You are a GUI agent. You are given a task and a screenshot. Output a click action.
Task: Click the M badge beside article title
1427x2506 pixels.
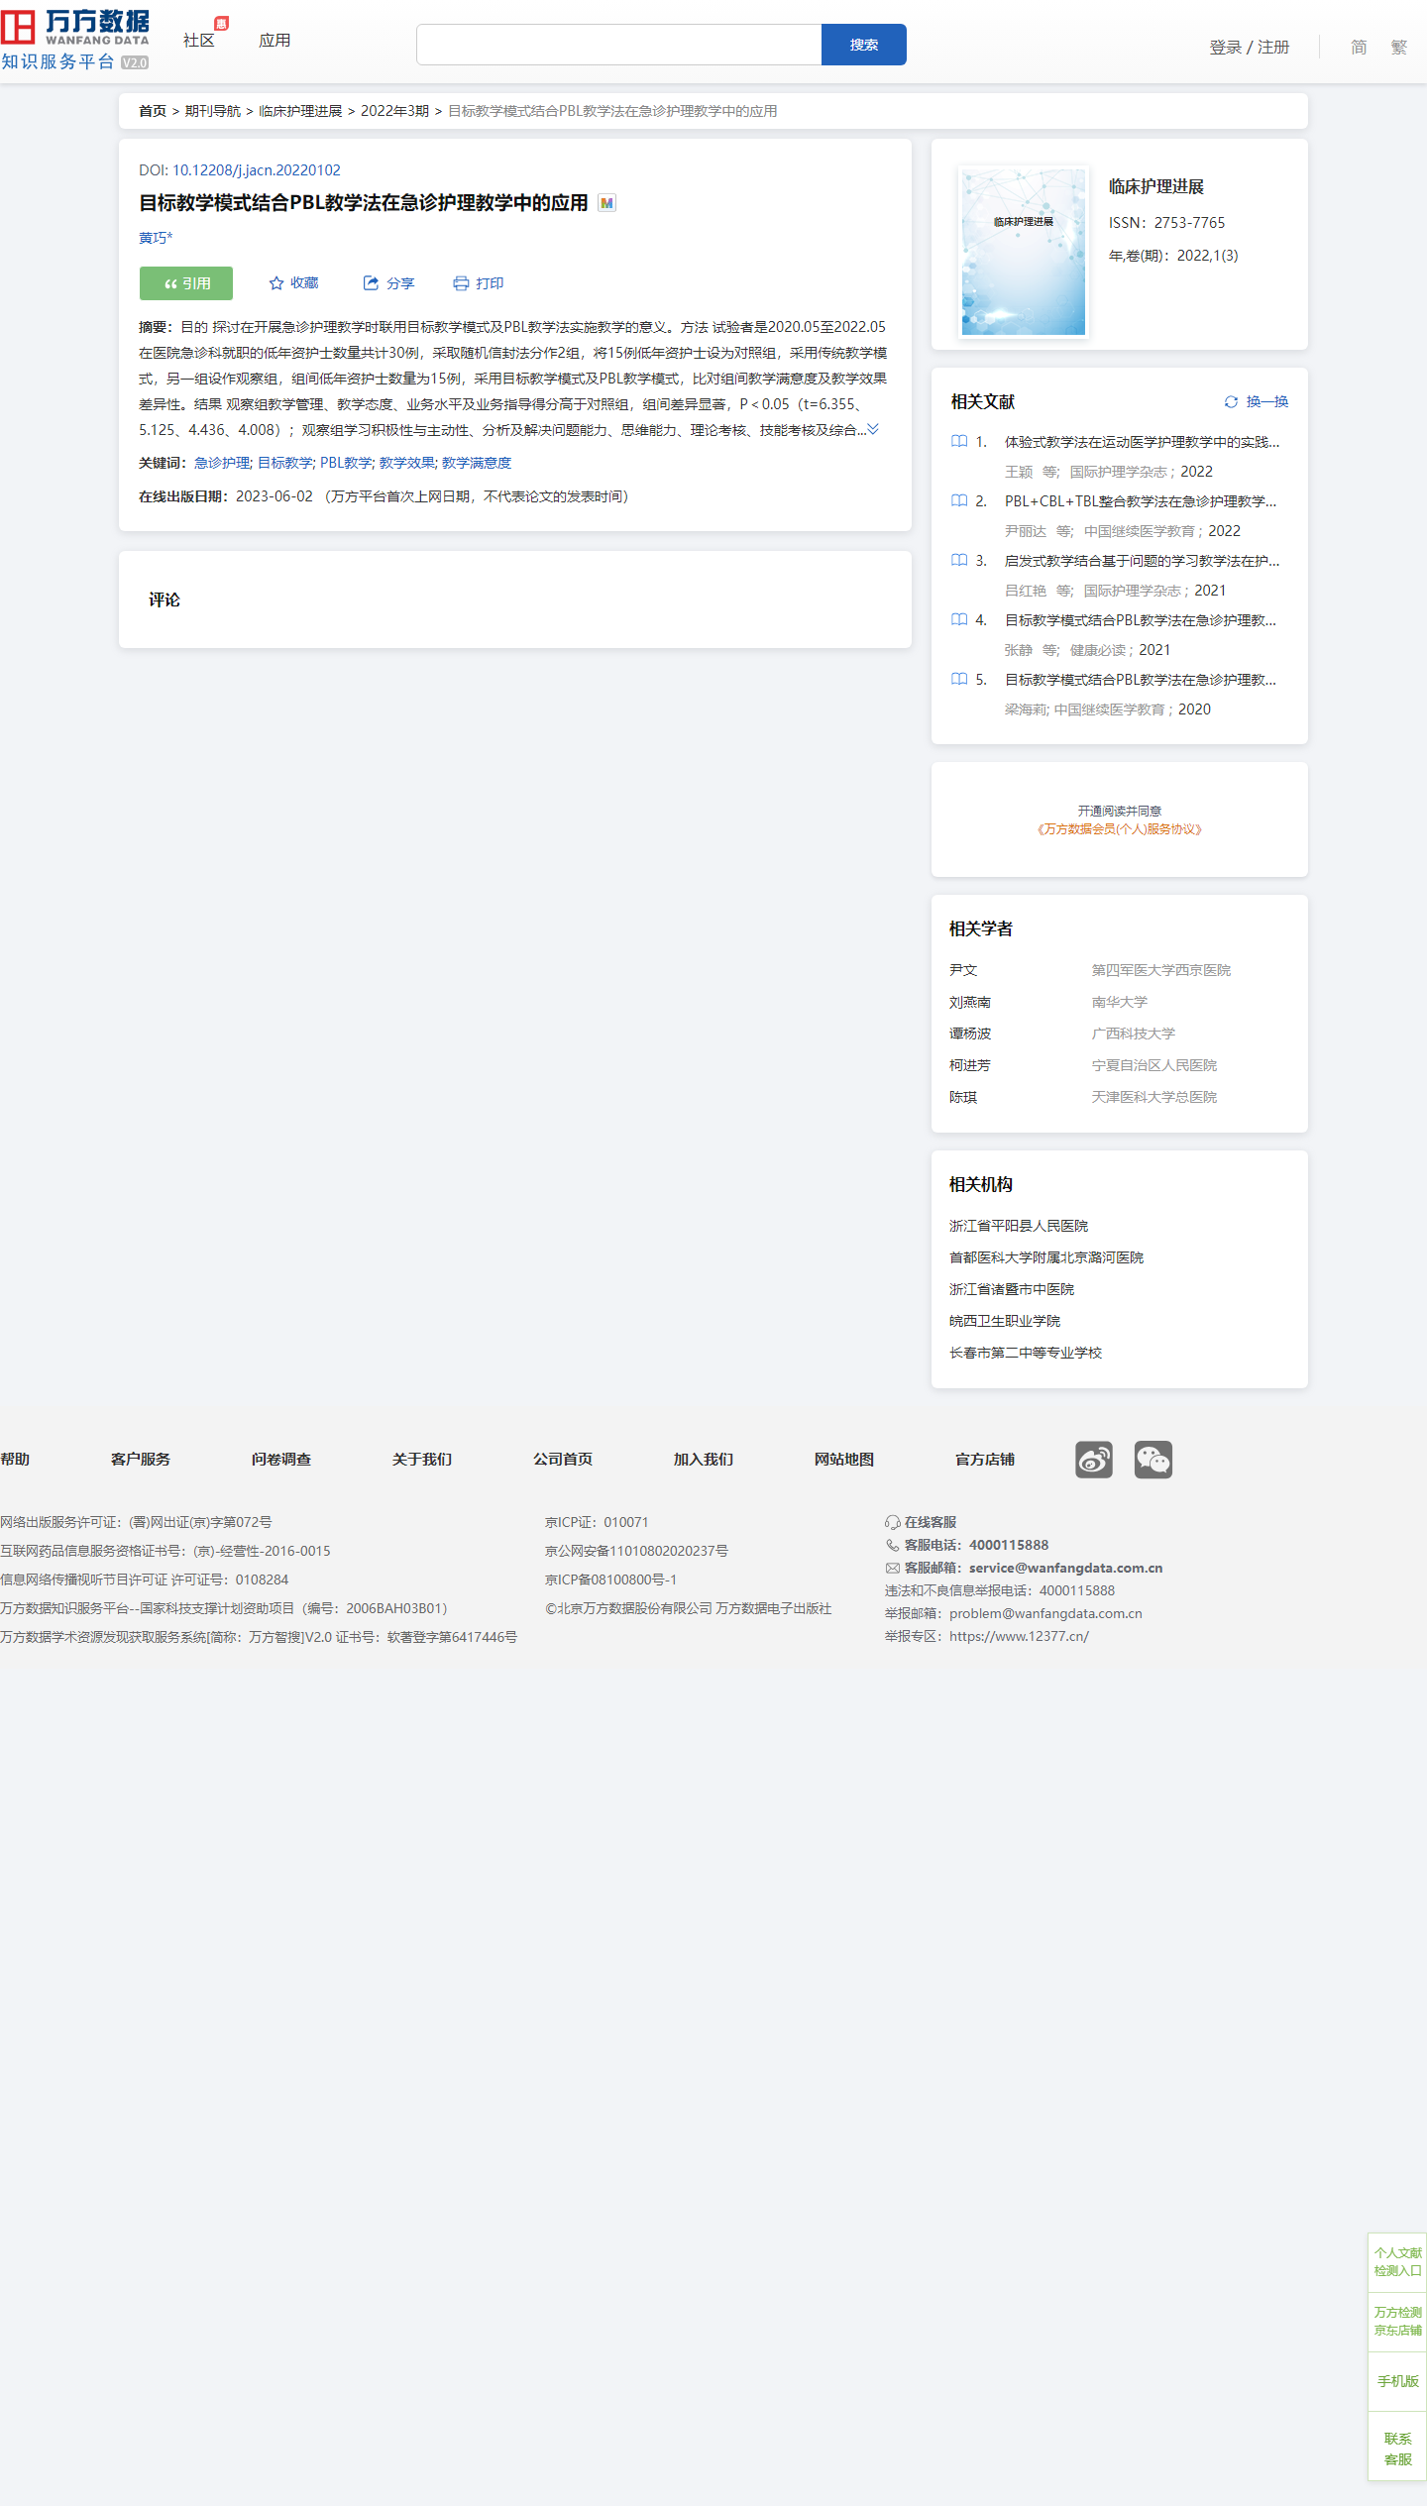pyautogui.click(x=607, y=203)
